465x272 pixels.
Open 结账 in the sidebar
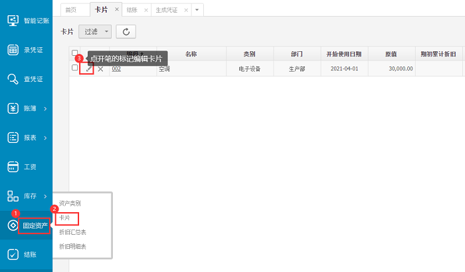pyautogui.click(x=27, y=254)
